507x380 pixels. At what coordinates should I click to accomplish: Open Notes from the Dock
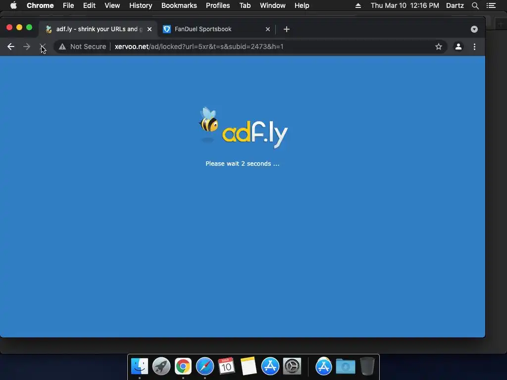pyautogui.click(x=249, y=367)
